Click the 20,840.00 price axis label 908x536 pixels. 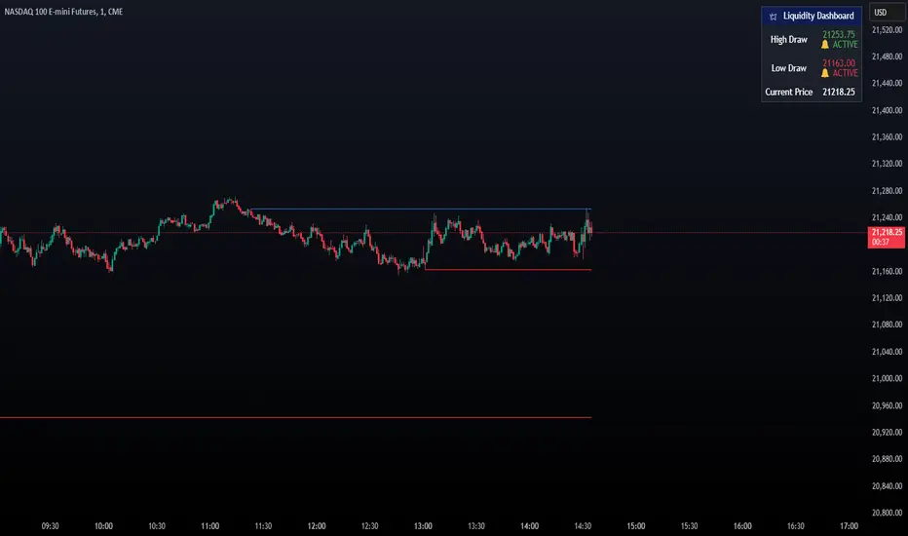coord(887,486)
